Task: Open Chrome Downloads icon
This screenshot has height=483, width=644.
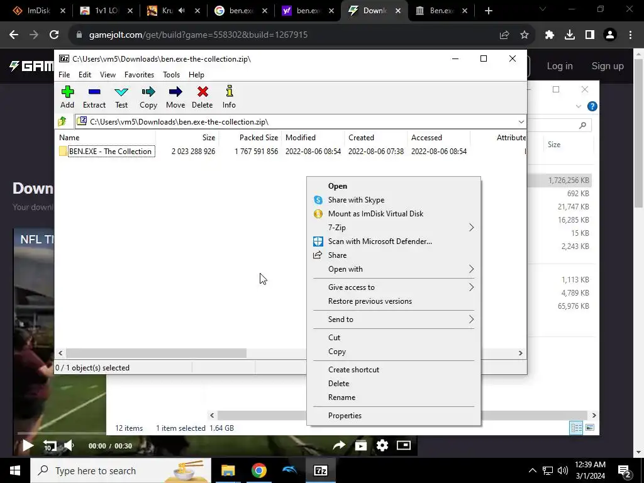Action: point(570,35)
